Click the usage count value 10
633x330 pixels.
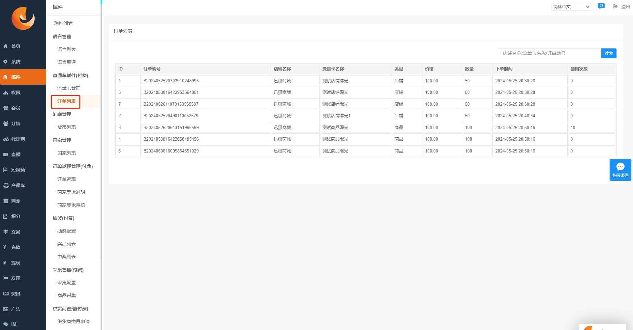573,127
